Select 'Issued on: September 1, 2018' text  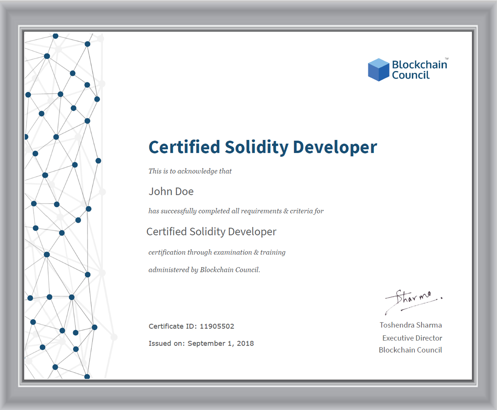coord(201,344)
